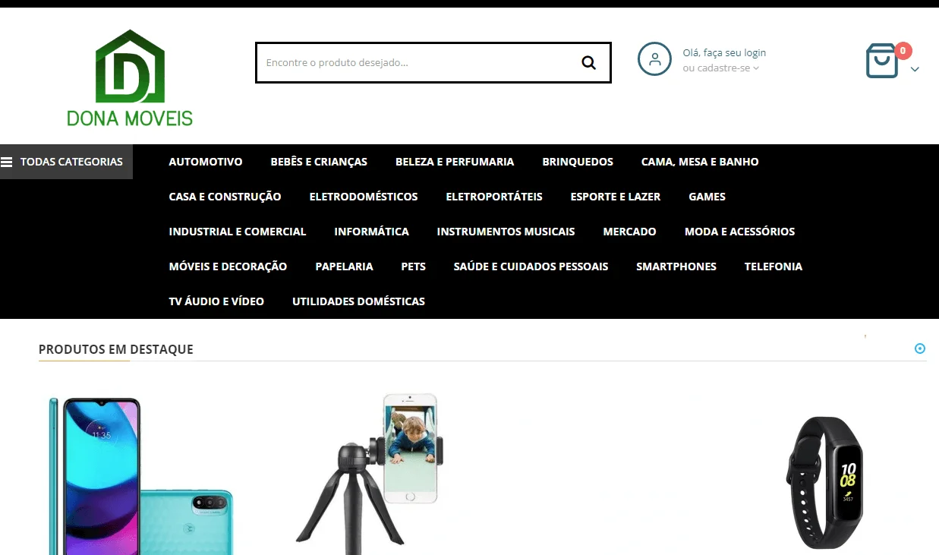The height and width of the screenshot is (555, 939).
Task: Go to the Eletroportáteis category
Action: [494, 197]
